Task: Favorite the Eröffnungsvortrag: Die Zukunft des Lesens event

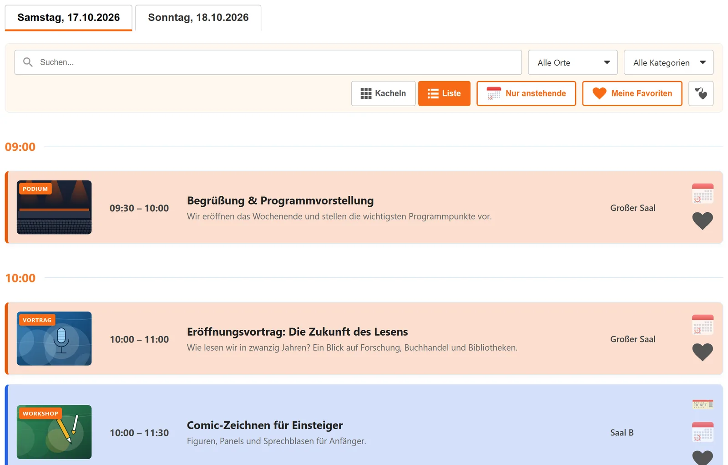Action: [x=703, y=352]
